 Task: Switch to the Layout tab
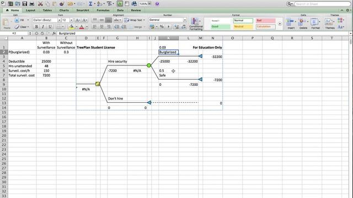point(30,10)
